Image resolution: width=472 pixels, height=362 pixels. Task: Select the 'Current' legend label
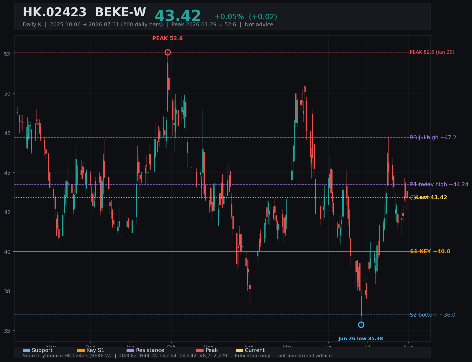pyautogui.click(x=255, y=350)
